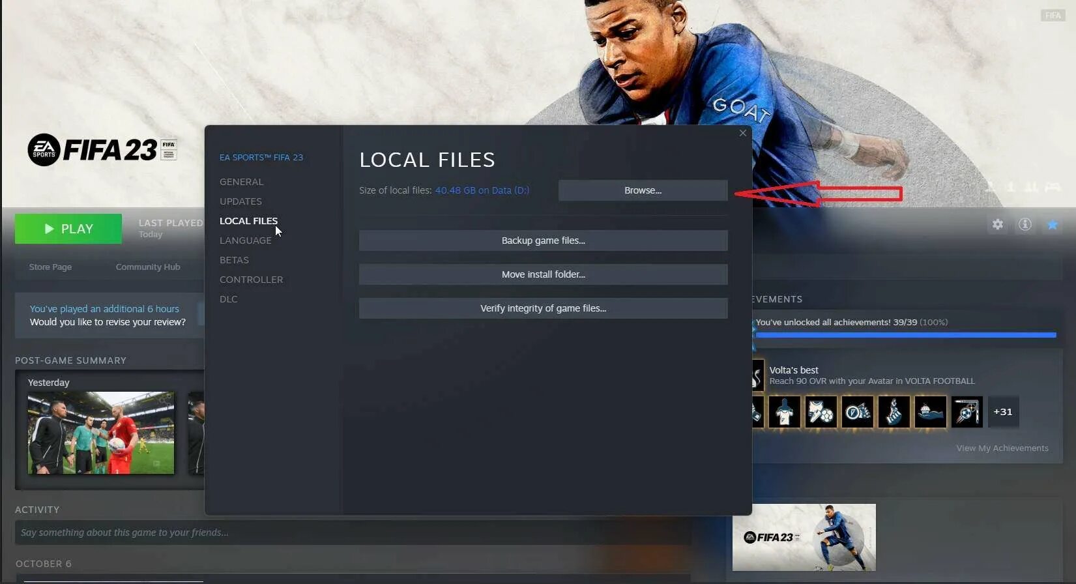The width and height of the screenshot is (1076, 584).
Task: Click the activity status input field
Action: [x=352, y=533]
